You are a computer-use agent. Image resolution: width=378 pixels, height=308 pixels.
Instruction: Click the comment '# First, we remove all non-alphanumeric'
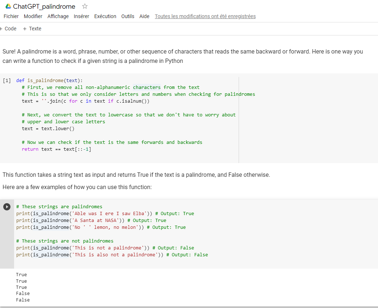click(110, 87)
